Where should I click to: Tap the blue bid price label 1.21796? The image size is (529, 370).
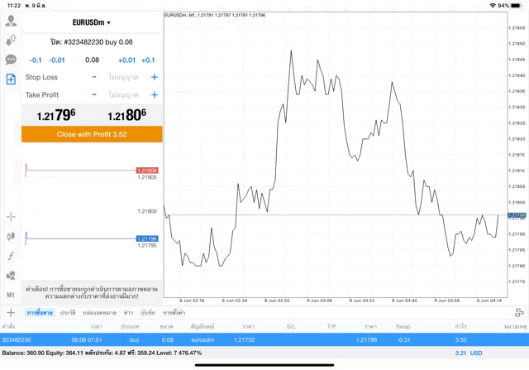[147, 238]
